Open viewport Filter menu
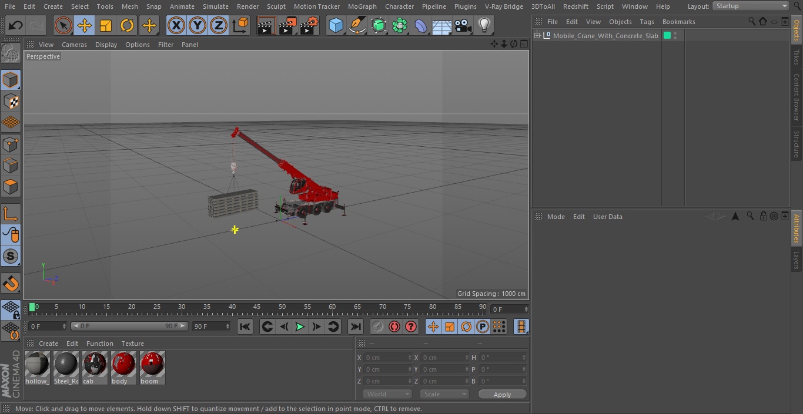This screenshot has width=803, height=414. pyautogui.click(x=166, y=45)
